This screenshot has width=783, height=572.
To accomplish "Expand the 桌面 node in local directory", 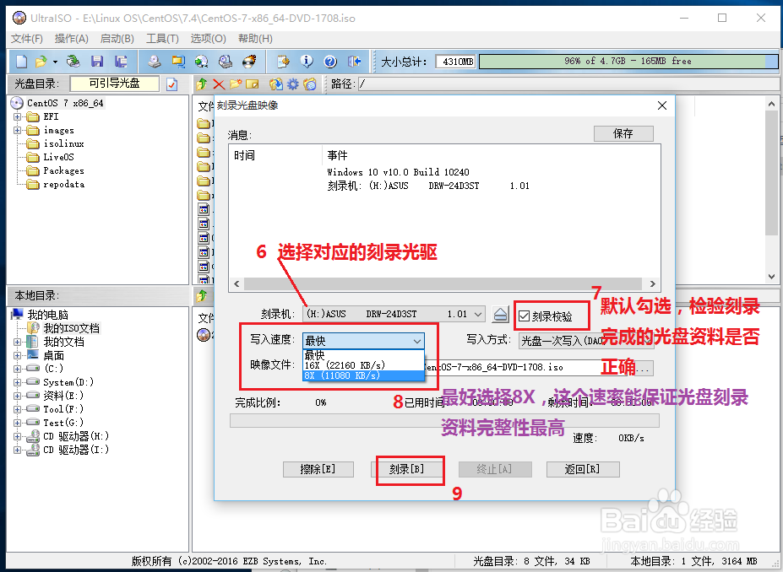I will point(18,355).
